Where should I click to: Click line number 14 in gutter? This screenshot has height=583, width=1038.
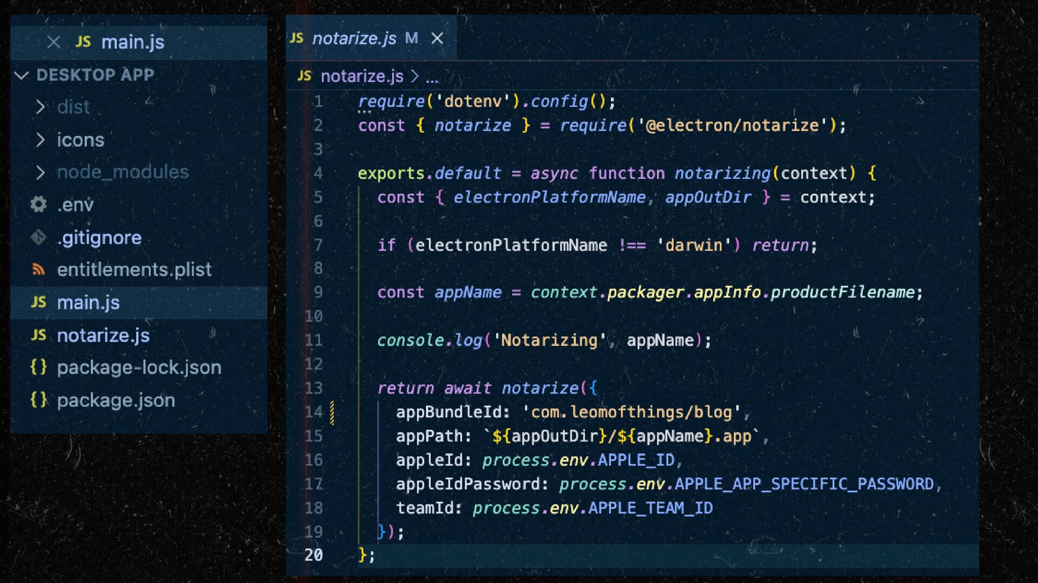tap(314, 412)
